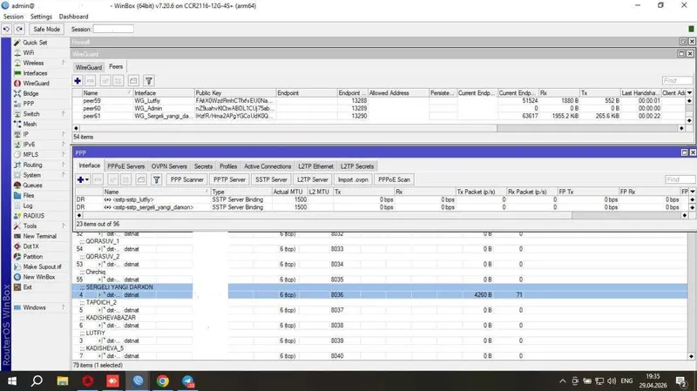Expand MPLS submenu in sidebar
The width and height of the screenshot is (697, 391).
63,155
